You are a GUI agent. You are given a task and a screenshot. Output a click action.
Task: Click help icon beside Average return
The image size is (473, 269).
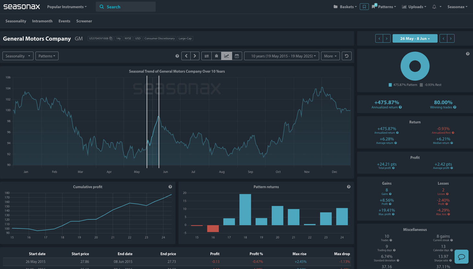tap(396, 143)
